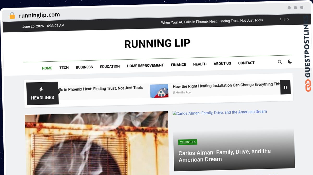This screenshot has height=175, width=313.
Task: Click the runninglip.com address text
Action: click(39, 15)
